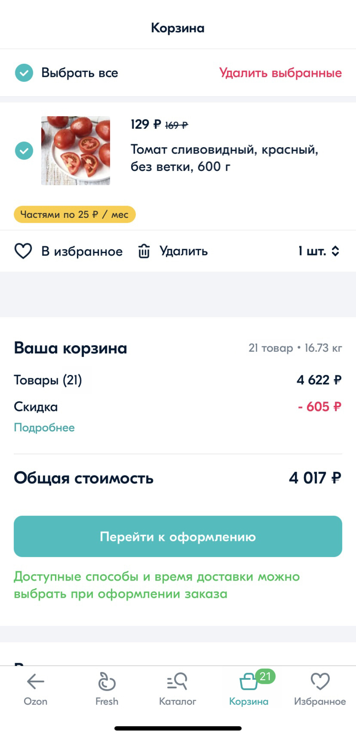
Task: Open the tomato product thumbnail
Action: pos(75,151)
